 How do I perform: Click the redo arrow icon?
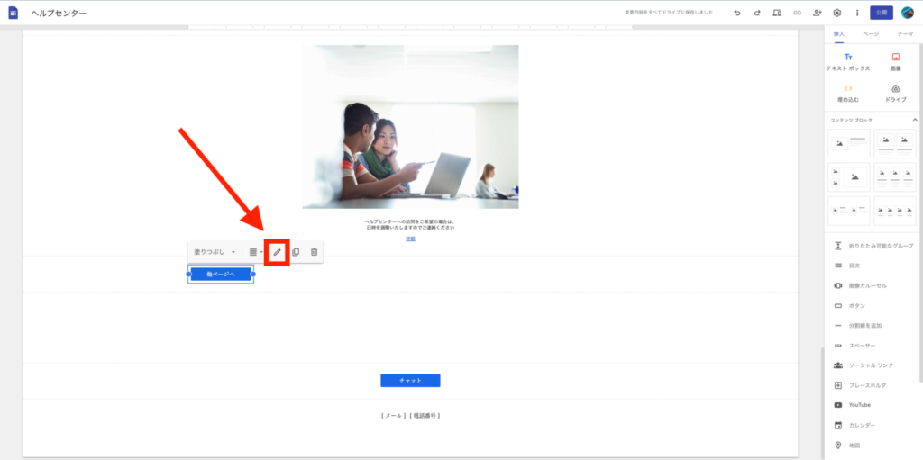click(x=757, y=13)
